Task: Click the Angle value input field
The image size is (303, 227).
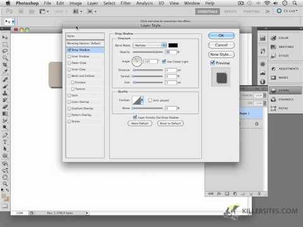Action: (150, 61)
